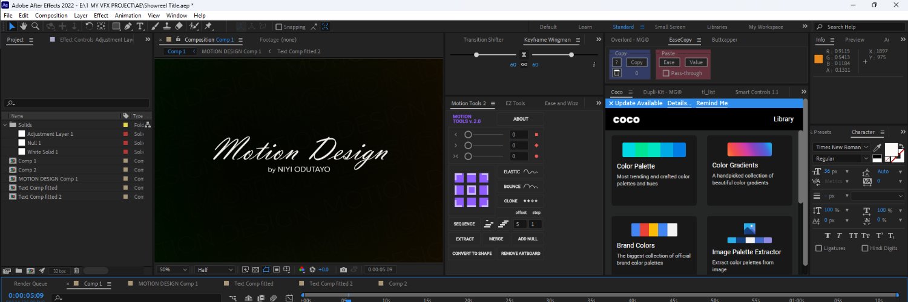Screen dimensions: 908x302
Task: Open the Effect menu
Action: coord(101,15)
